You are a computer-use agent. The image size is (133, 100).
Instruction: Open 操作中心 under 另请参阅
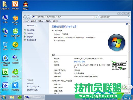tap(30, 84)
